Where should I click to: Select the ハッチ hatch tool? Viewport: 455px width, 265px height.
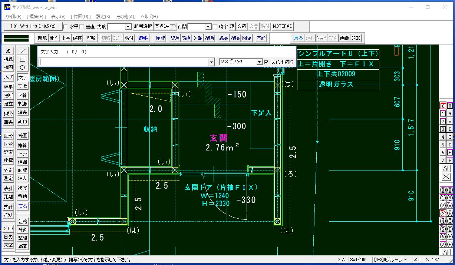click(8, 77)
